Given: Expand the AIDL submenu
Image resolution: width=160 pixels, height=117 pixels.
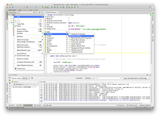Looking at the screenshot, I should tap(56, 32).
